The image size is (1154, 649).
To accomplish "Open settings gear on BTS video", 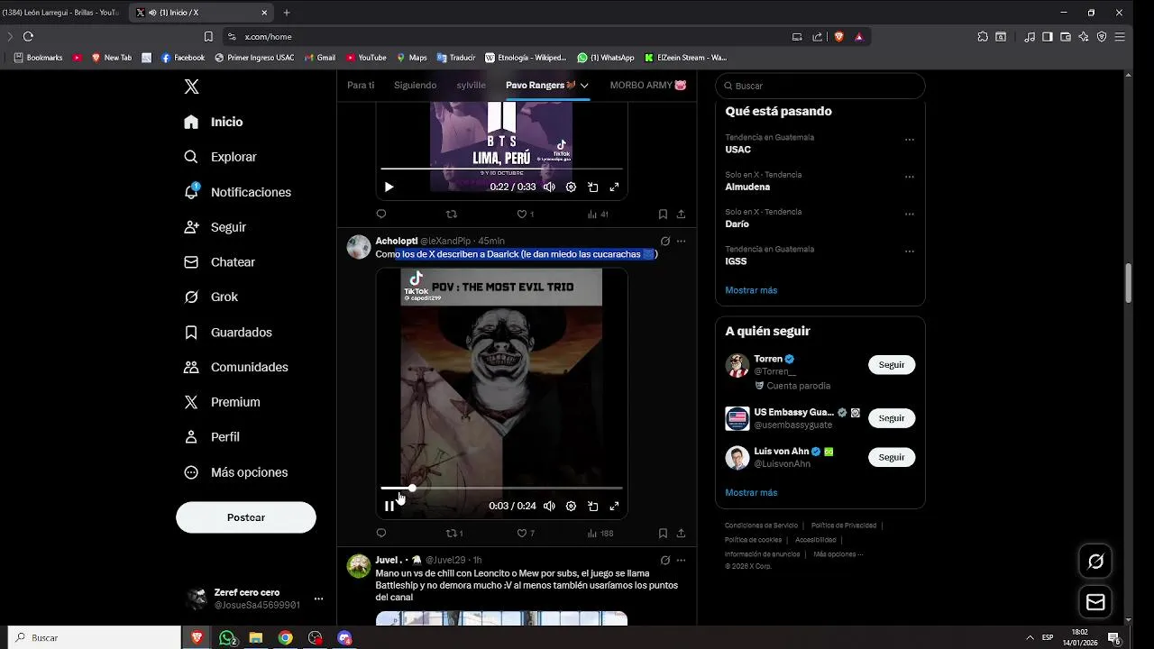I will click(x=571, y=187).
